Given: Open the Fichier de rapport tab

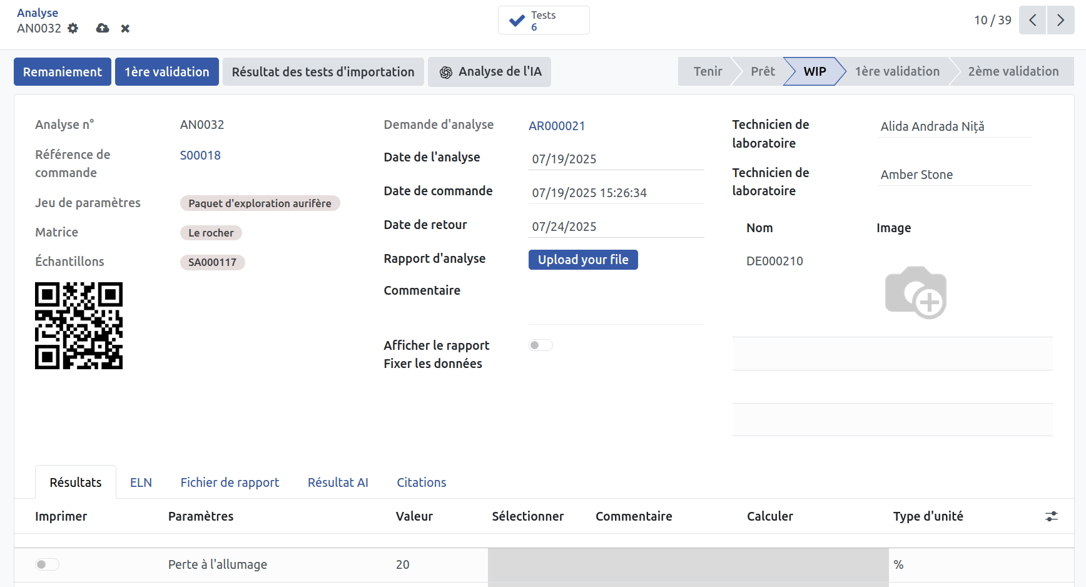Looking at the screenshot, I should [x=230, y=482].
